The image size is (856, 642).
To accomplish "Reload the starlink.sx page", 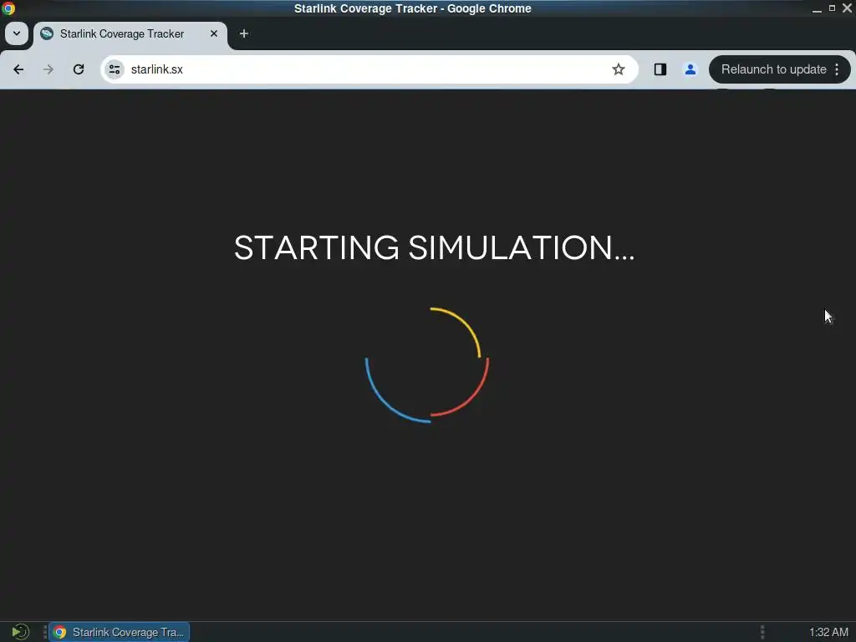I will coord(79,69).
